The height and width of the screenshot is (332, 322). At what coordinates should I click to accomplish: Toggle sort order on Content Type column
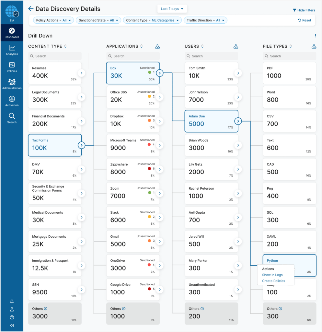[65, 46]
